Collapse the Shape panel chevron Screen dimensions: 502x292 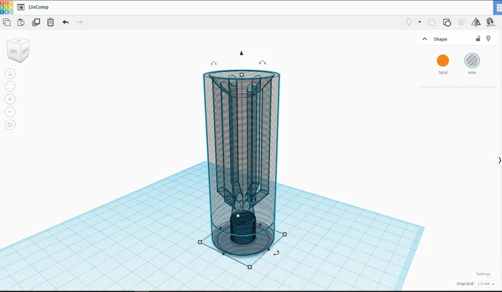click(425, 39)
